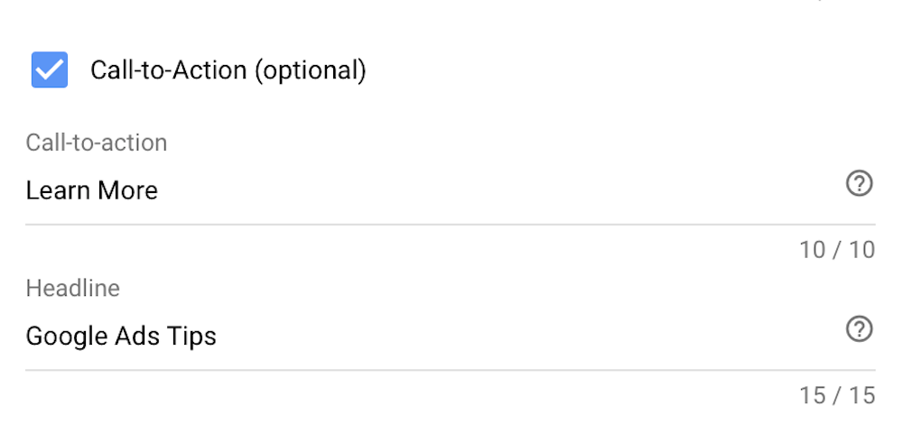Click the 15 / 15 character counter
The width and height of the screenshot is (903, 443).
click(837, 395)
